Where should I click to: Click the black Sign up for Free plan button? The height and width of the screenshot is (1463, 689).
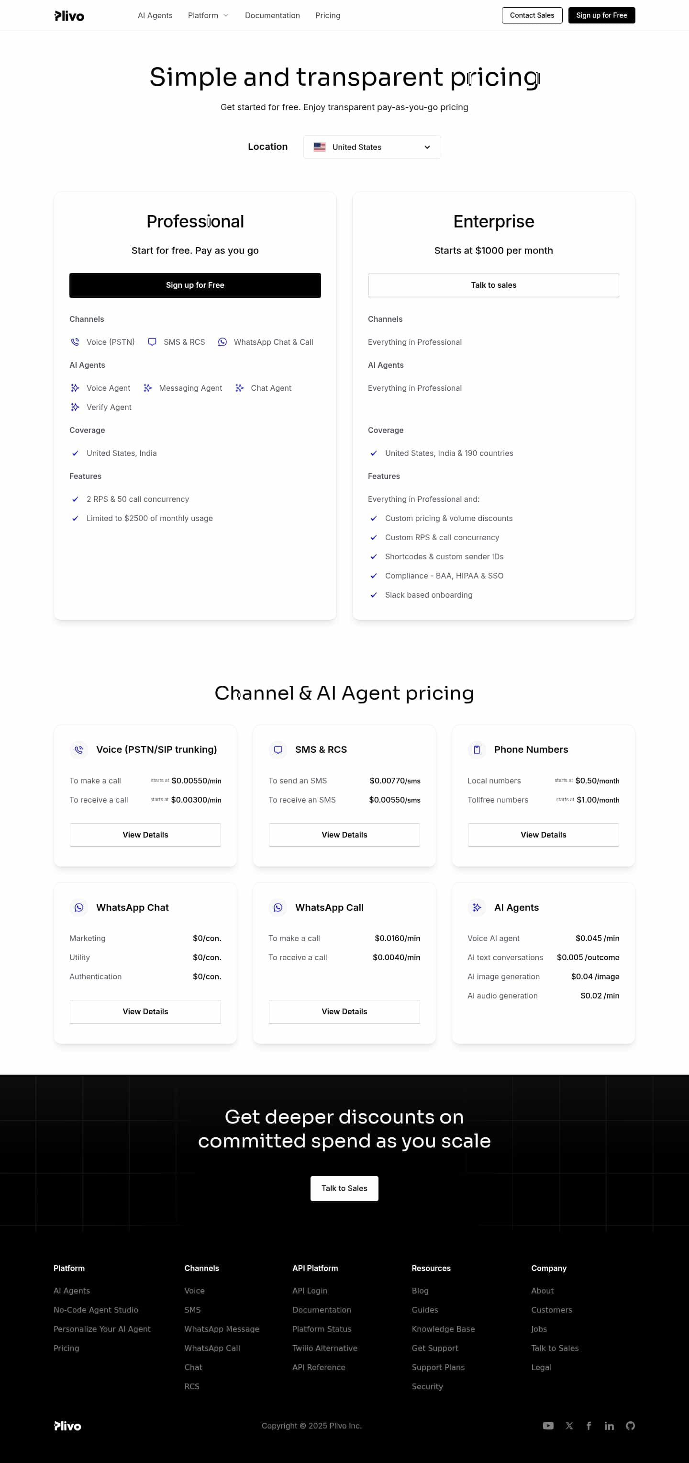[195, 285]
